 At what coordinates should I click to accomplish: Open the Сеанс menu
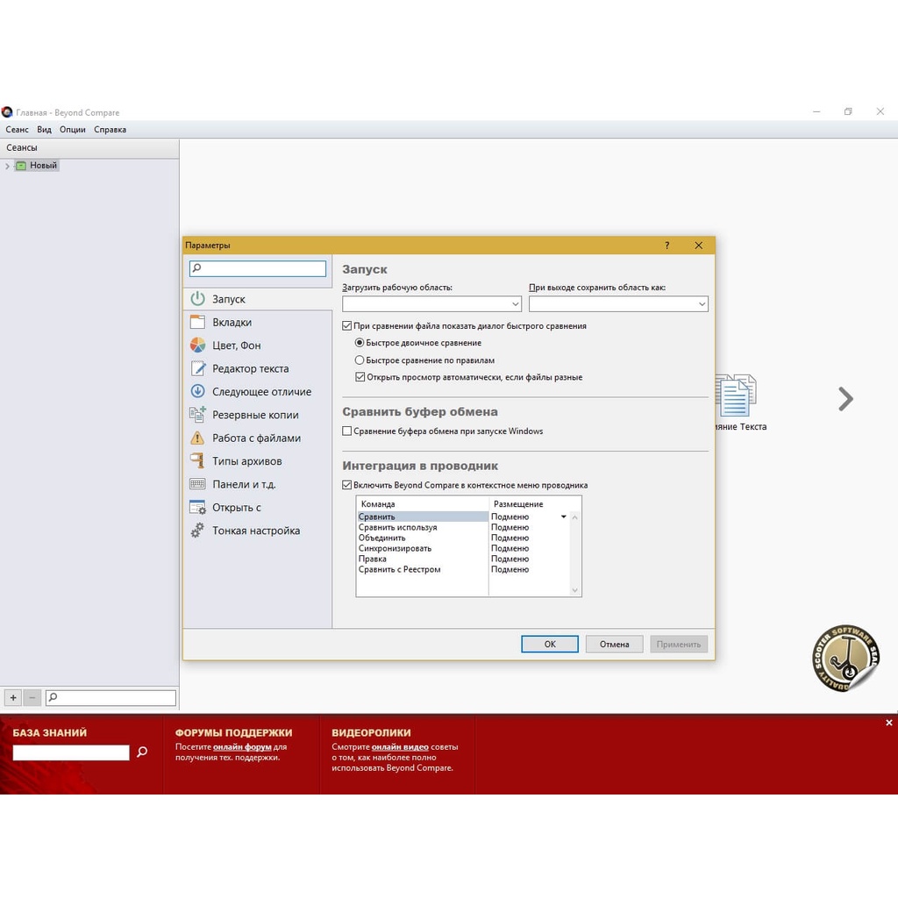(x=18, y=130)
